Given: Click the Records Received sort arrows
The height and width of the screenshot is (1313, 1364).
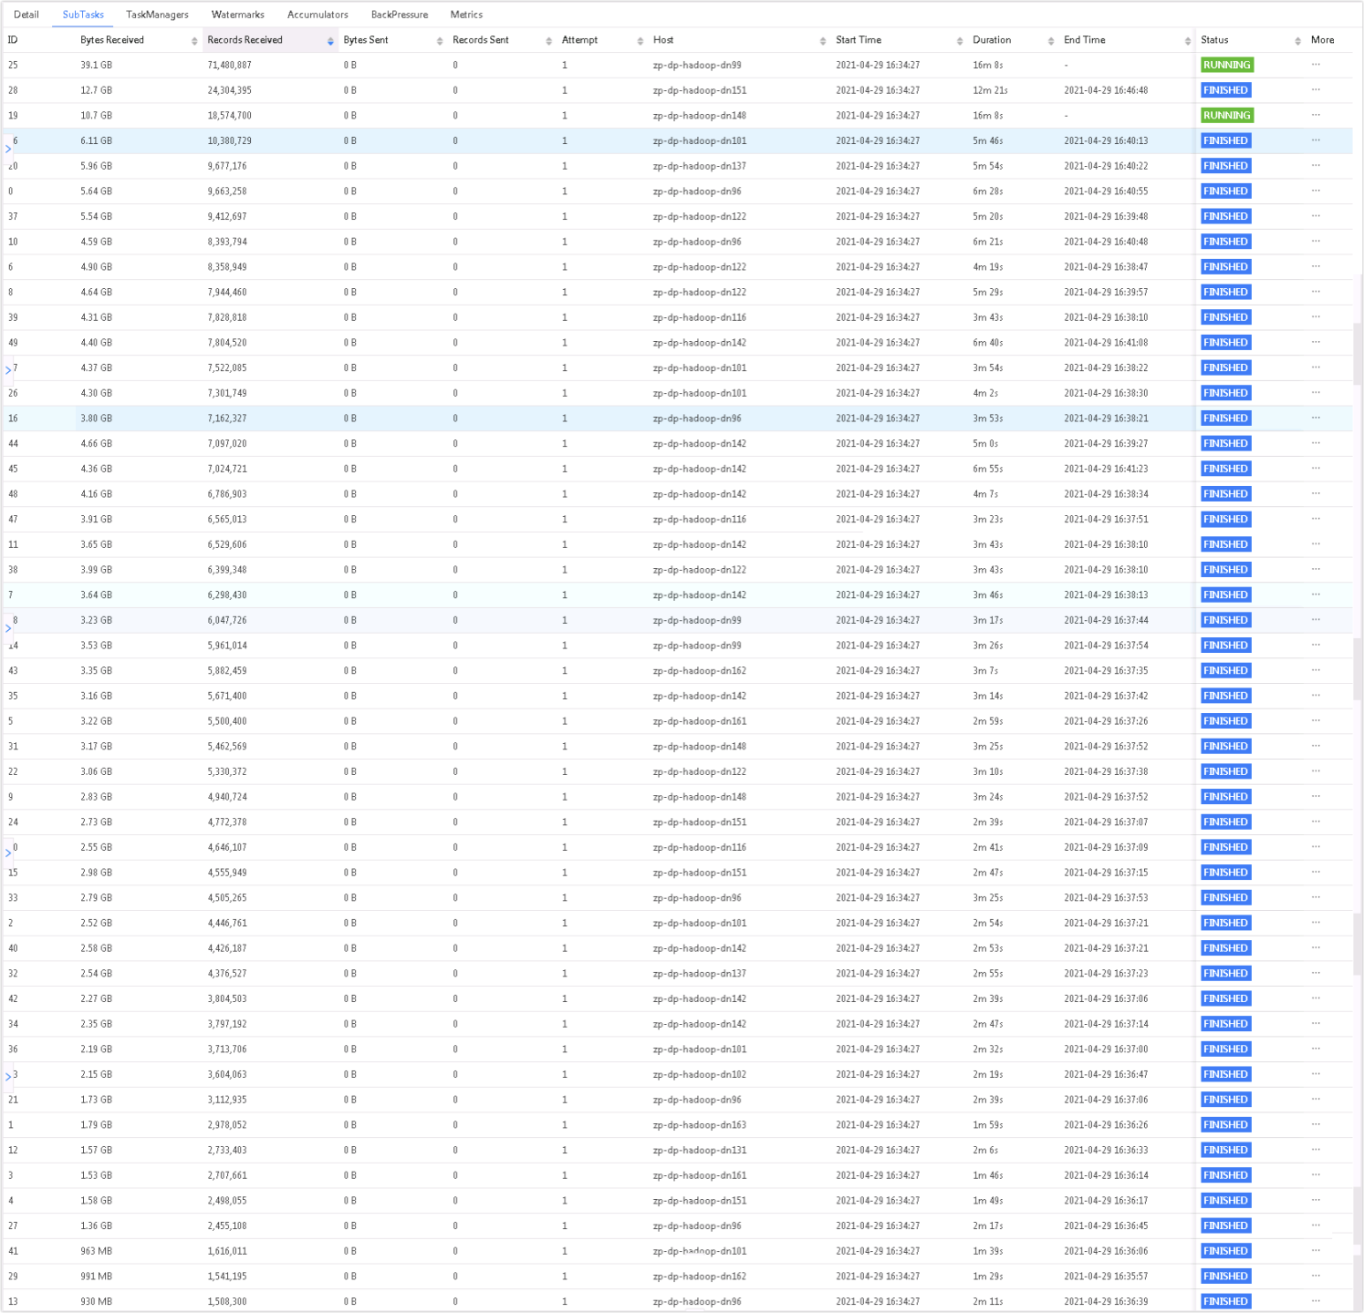Looking at the screenshot, I should click(x=330, y=41).
